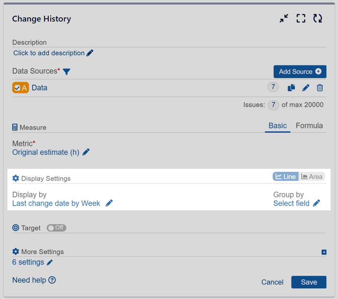Screen dimensions: 338x299
Task: Switch to the Formula tab
Action: coord(309,126)
